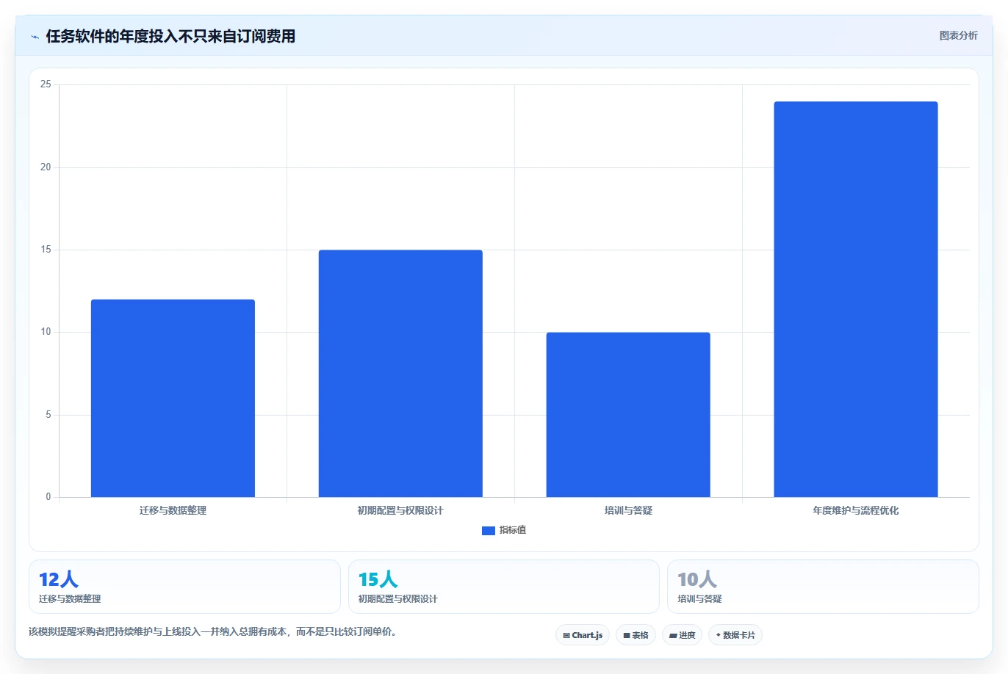Click the y-axis value 10
Viewport: 1008px width, 674px height.
tap(46, 332)
